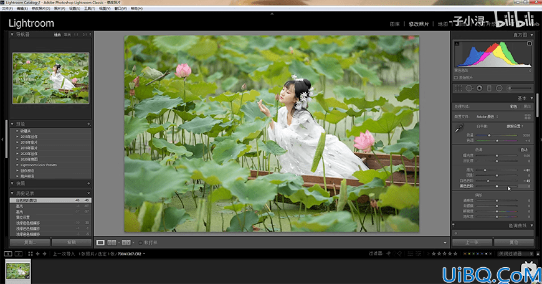Go back with the left arrow icon
The height and width of the screenshot is (284, 542).
[x=37, y=254]
